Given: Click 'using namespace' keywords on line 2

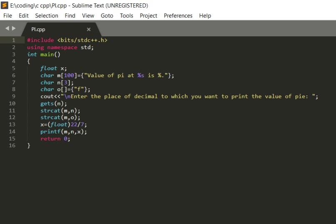Looking at the screenshot, I should (x=52, y=47).
